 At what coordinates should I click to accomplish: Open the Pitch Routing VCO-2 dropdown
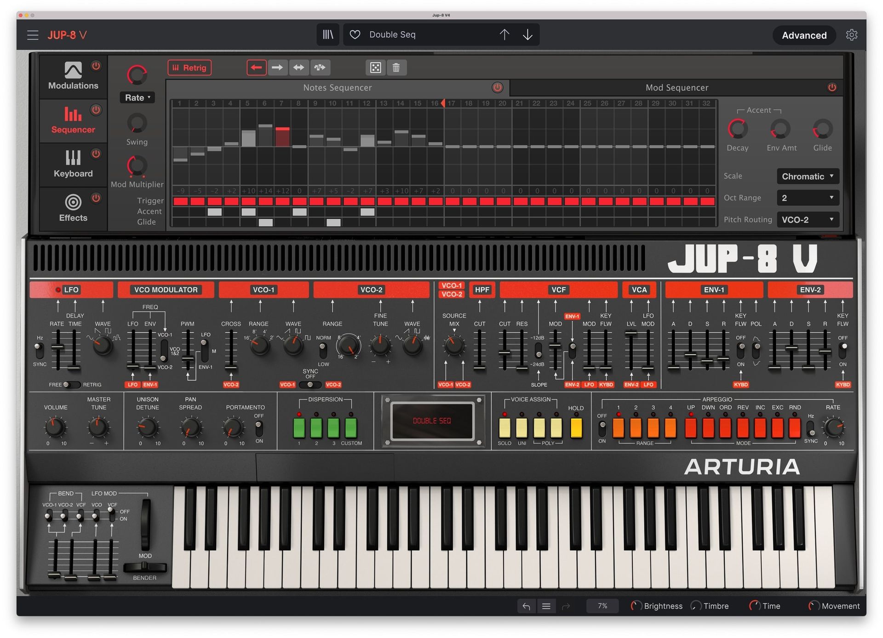click(807, 220)
